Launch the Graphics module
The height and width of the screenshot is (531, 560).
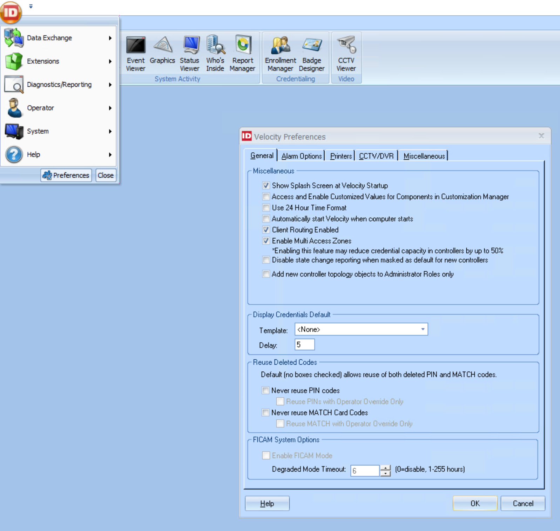click(162, 51)
